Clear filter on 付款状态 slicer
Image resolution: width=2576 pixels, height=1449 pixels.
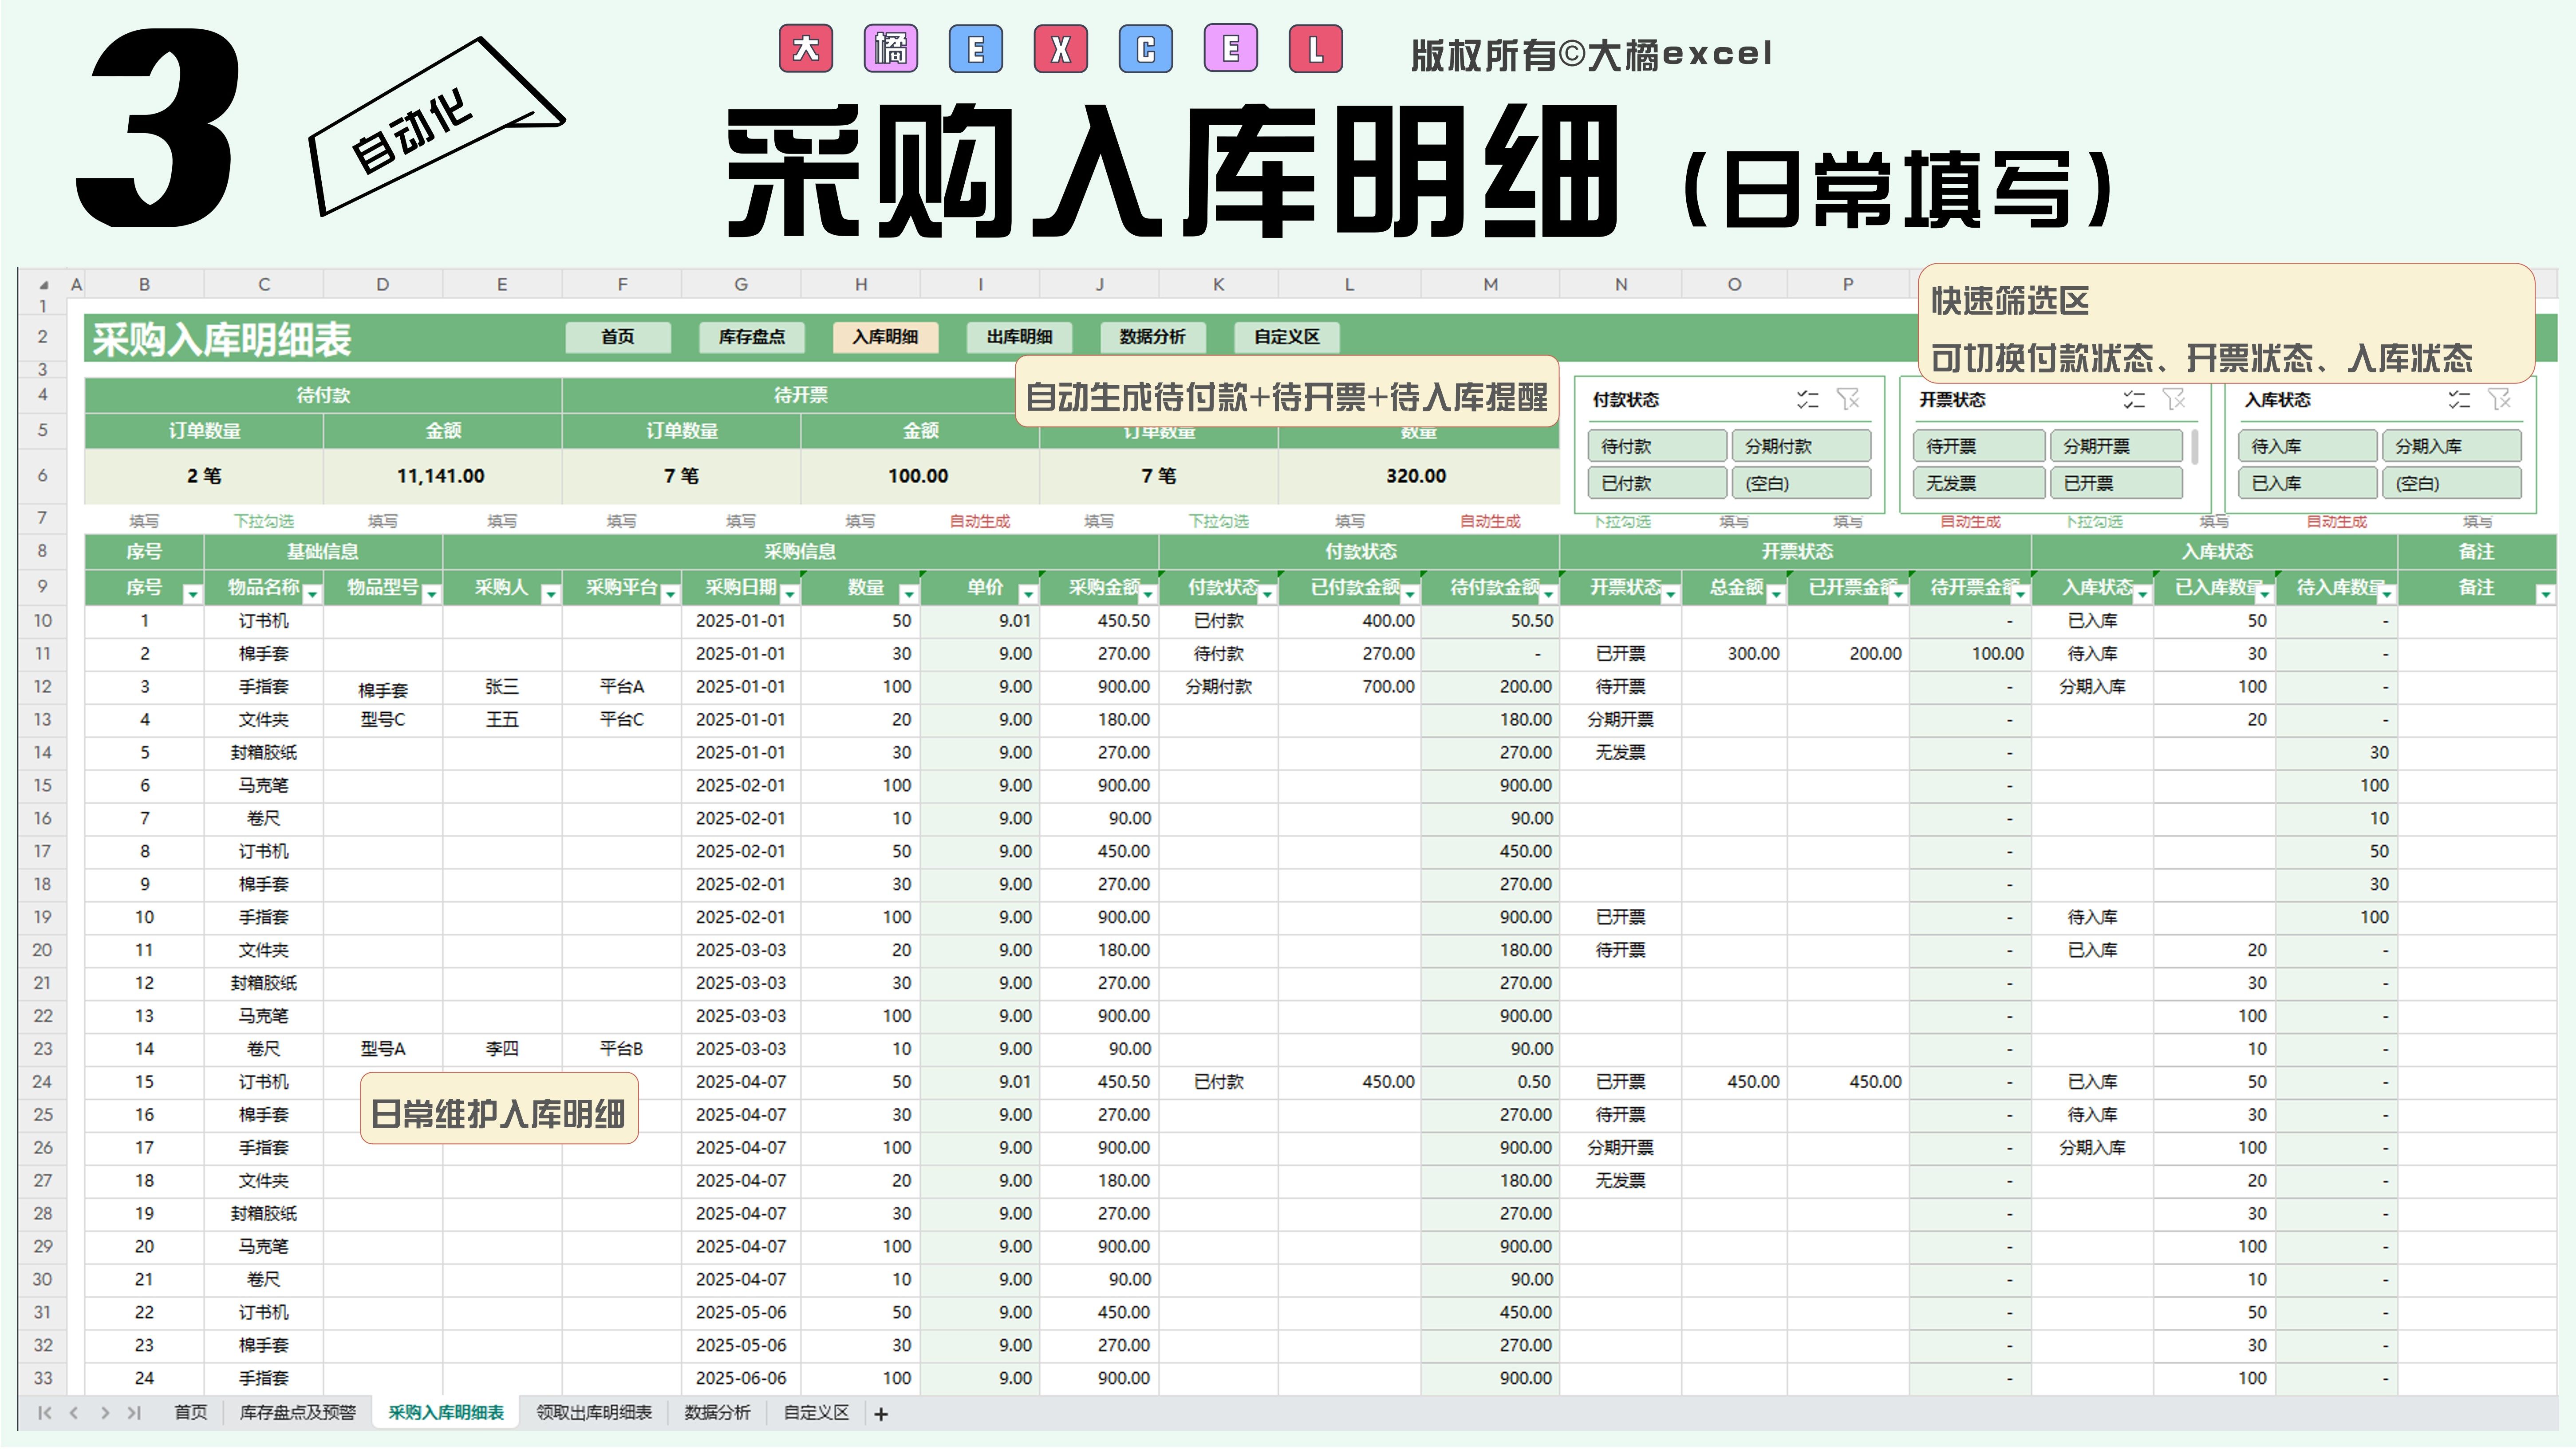click(1848, 400)
